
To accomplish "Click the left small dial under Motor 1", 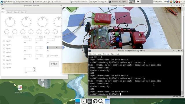I will tap(7, 32).
